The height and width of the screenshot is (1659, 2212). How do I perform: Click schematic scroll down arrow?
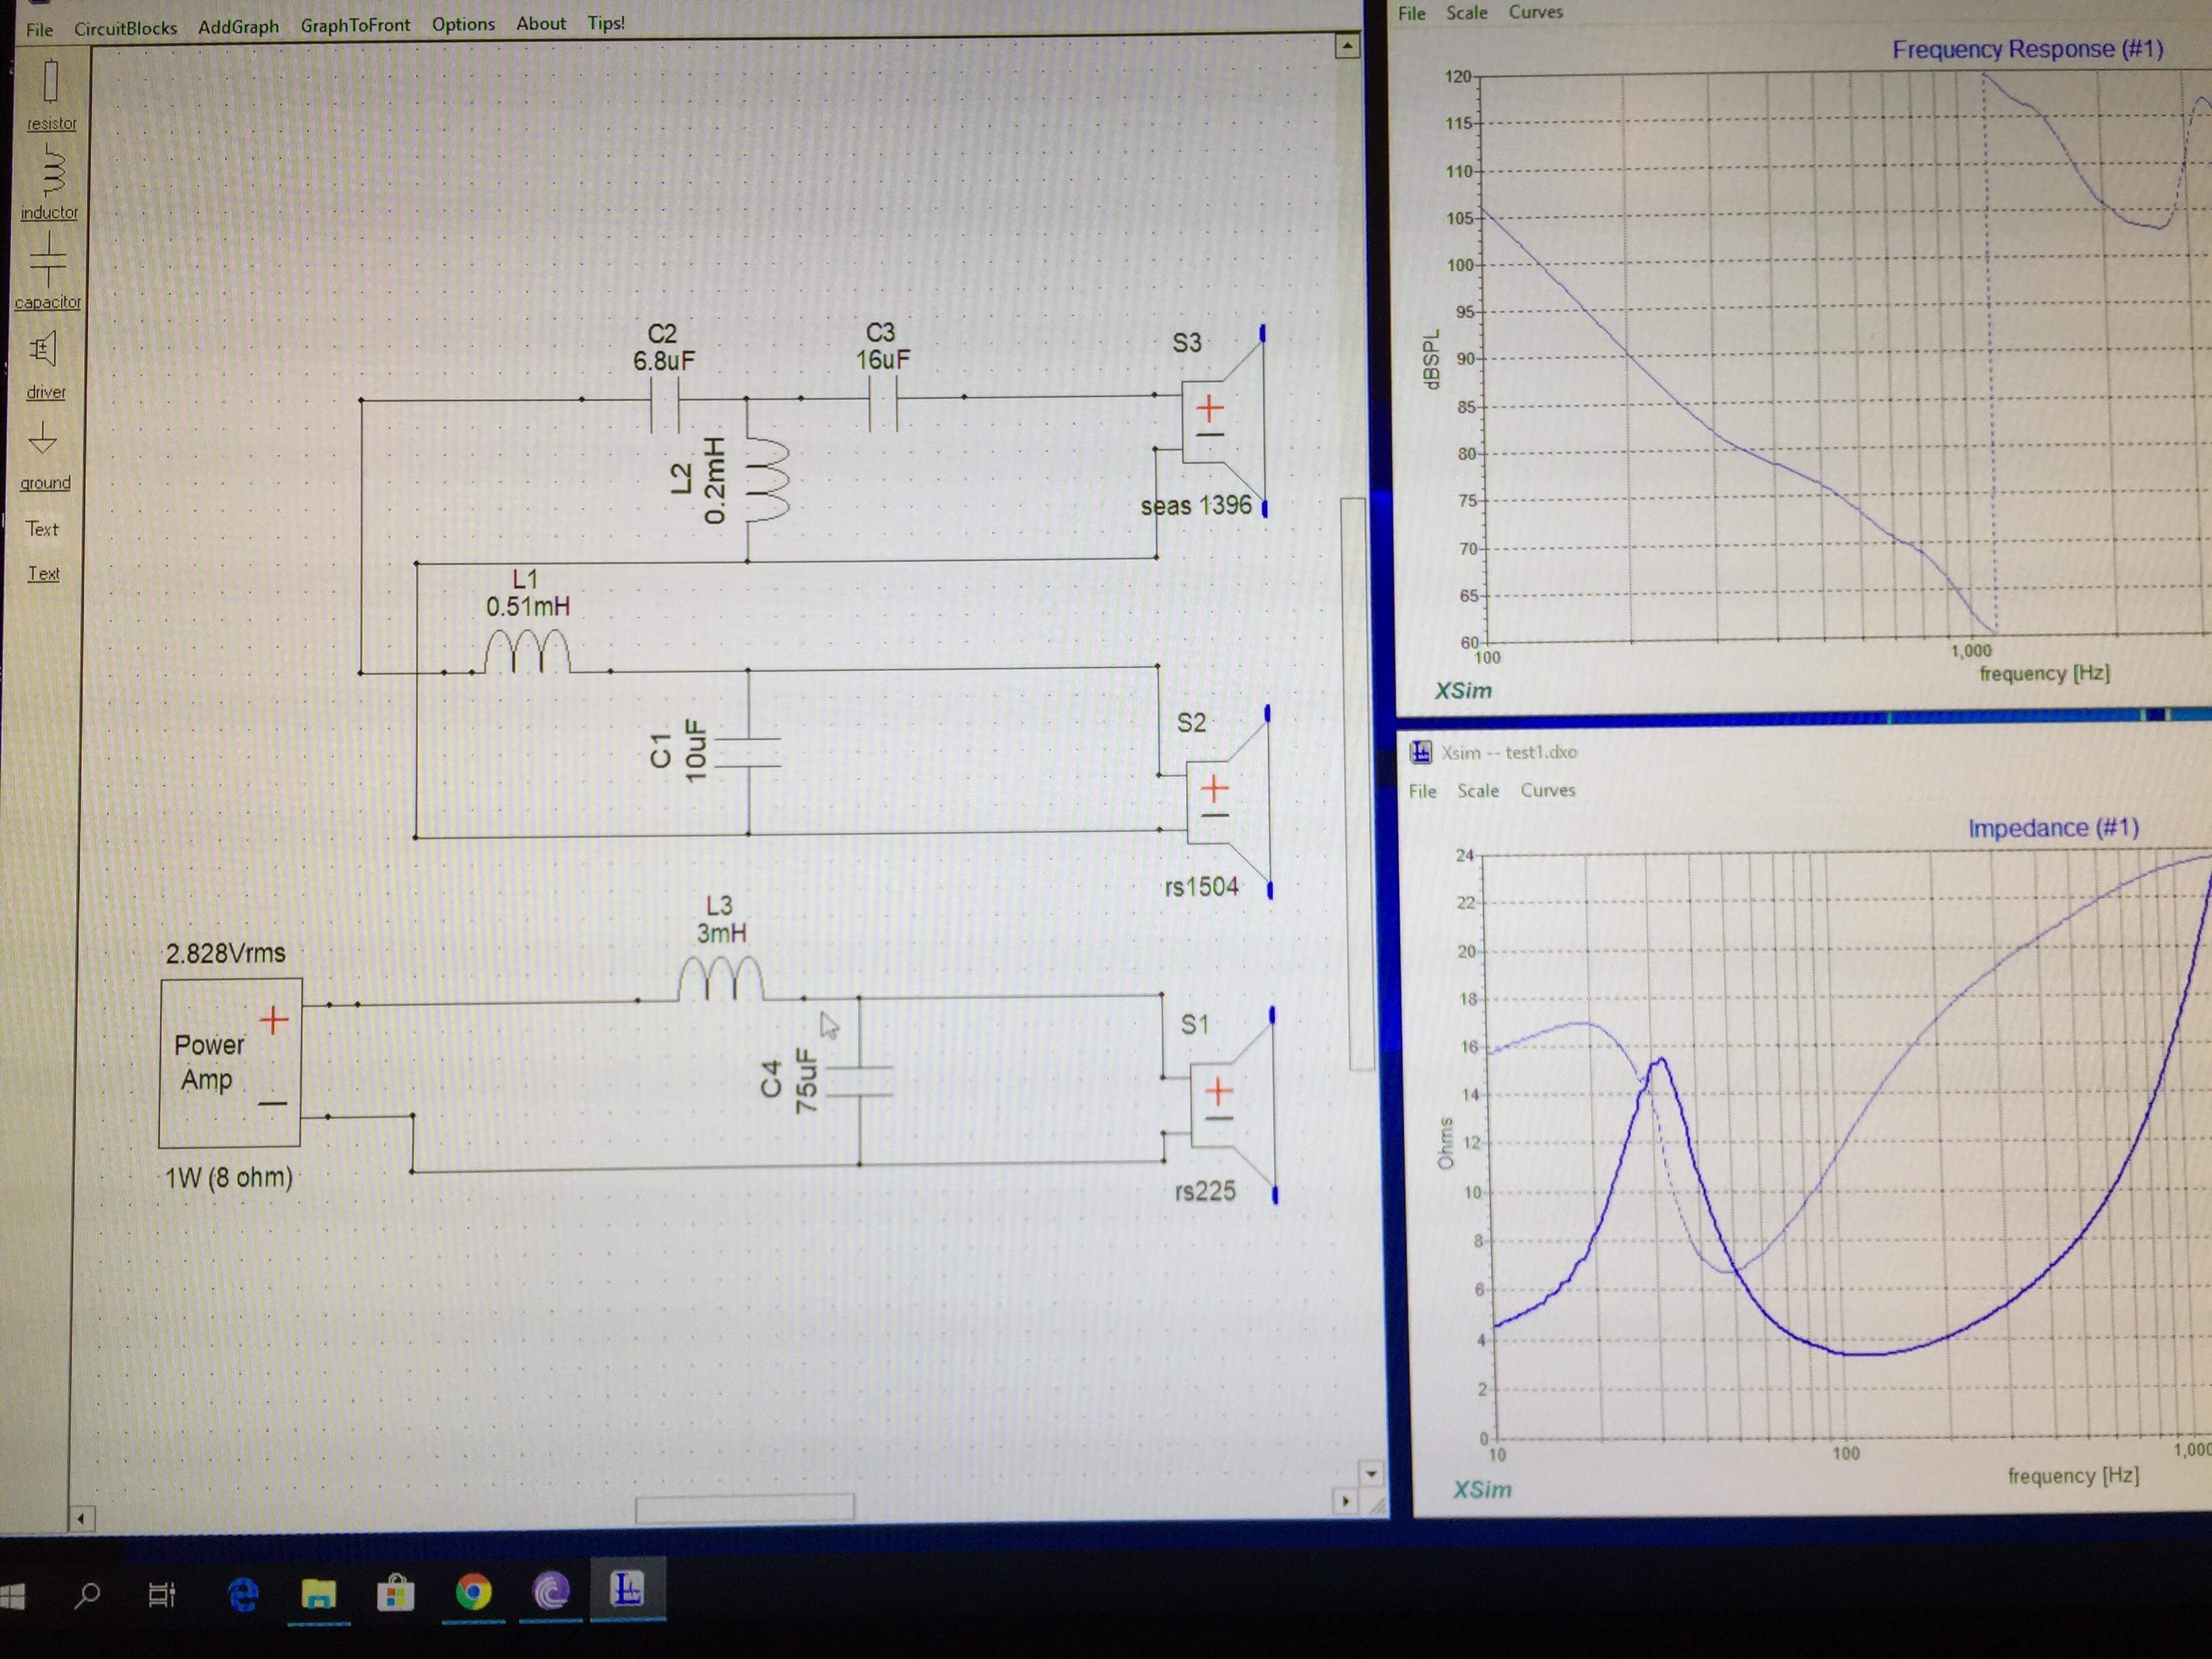(x=1371, y=1474)
